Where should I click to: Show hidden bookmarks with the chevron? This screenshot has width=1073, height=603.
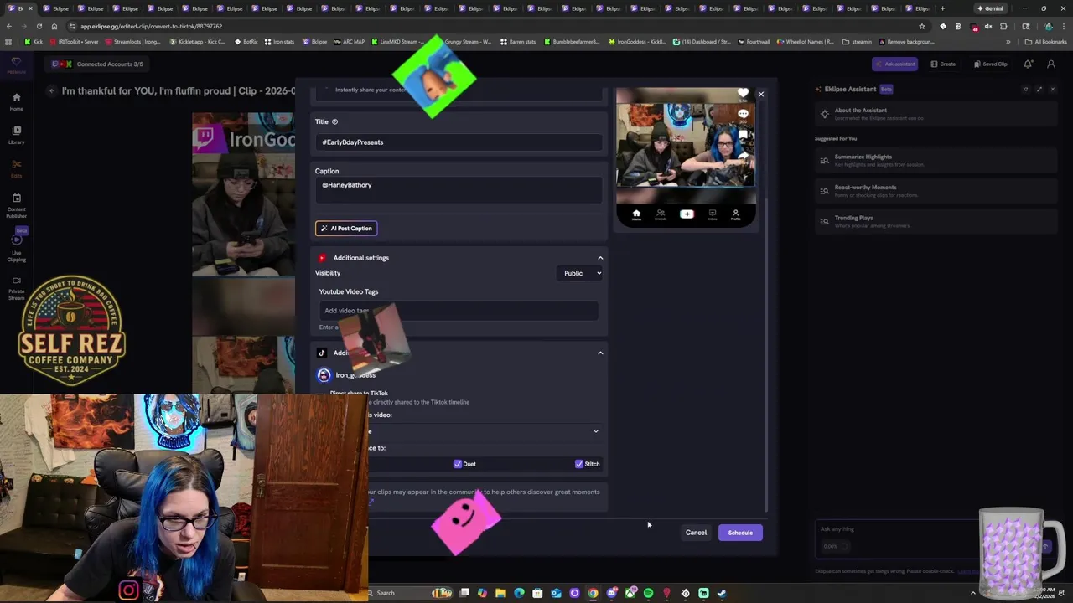point(1008,41)
